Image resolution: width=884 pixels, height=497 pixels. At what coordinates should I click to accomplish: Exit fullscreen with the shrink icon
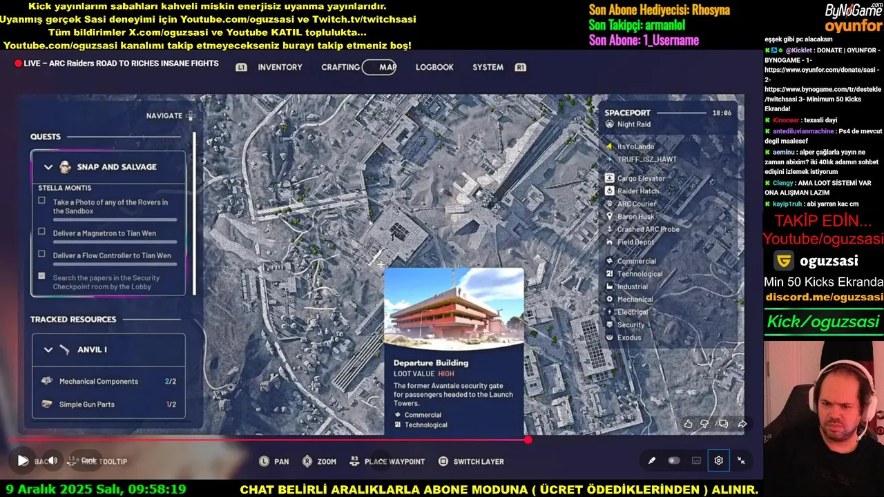(x=741, y=460)
